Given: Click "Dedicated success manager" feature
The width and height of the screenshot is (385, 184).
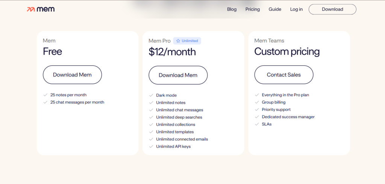Looking at the screenshot, I should tap(288, 117).
